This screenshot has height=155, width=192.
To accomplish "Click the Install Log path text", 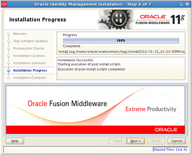I will coord(122,51).
